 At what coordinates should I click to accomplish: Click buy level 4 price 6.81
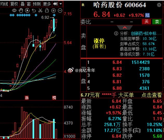[117, 82]
